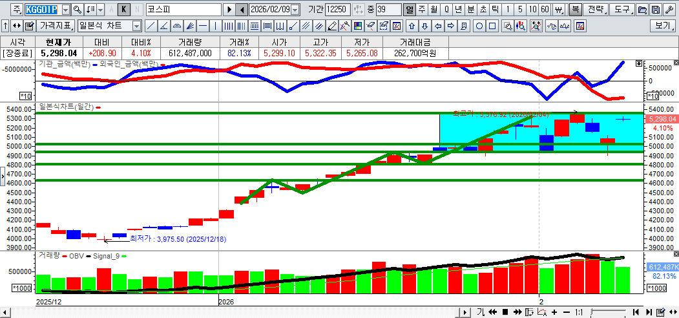This screenshot has width=679, height=318.
Task: Click the save chart floppy disk icon
Action: click(x=656, y=10)
